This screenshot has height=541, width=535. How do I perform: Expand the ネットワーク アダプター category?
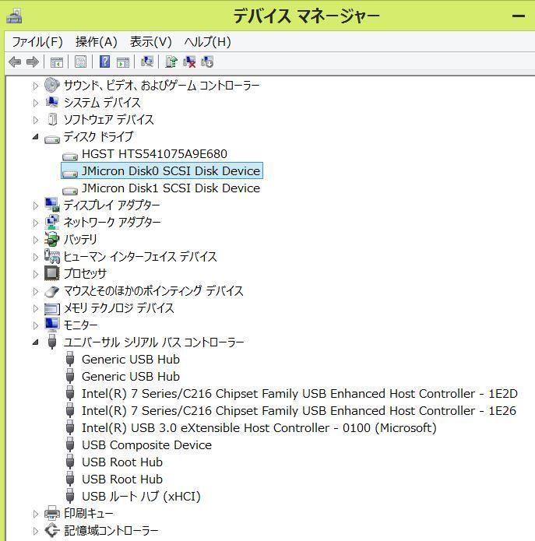(35, 223)
